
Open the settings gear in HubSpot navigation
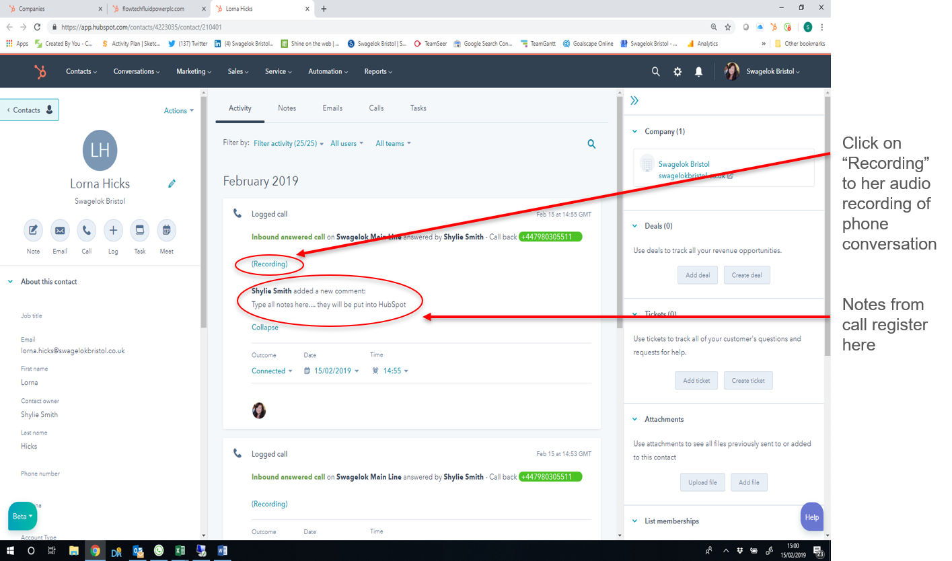point(678,71)
